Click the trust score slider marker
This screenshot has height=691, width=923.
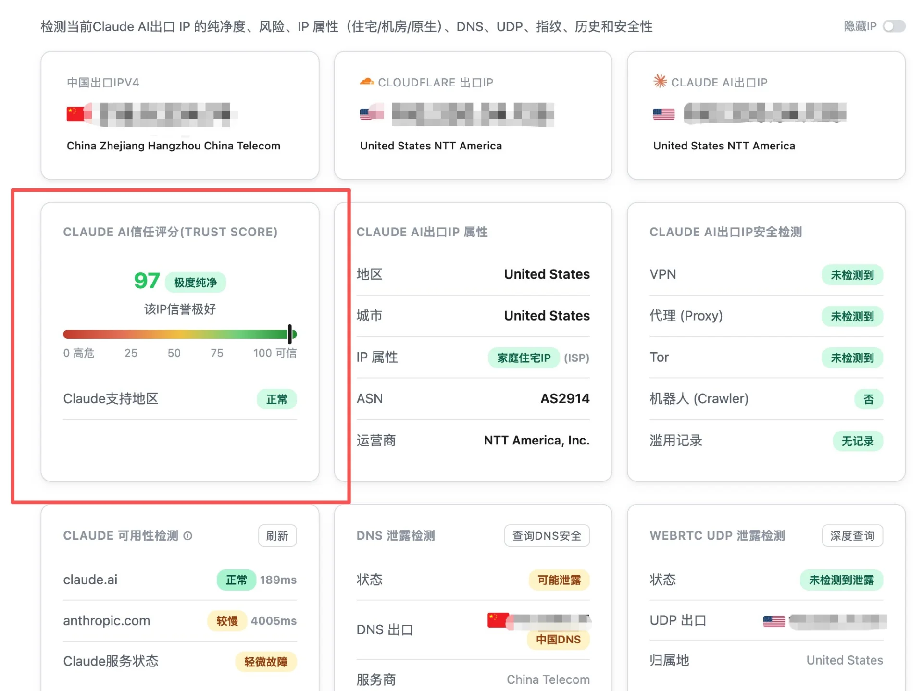point(290,334)
